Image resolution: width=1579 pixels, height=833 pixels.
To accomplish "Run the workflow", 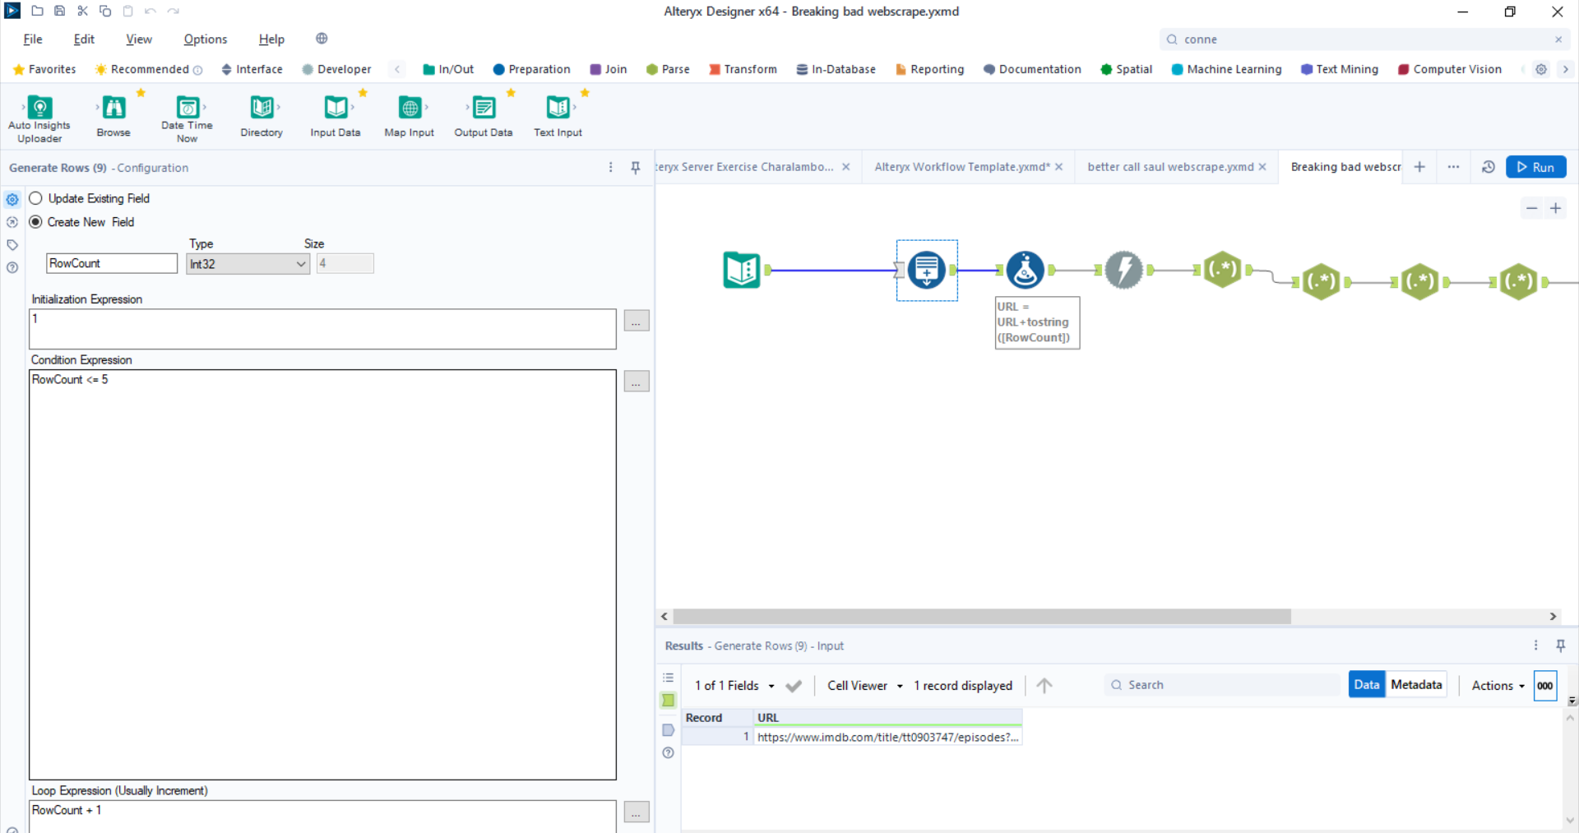I will (x=1536, y=167).
